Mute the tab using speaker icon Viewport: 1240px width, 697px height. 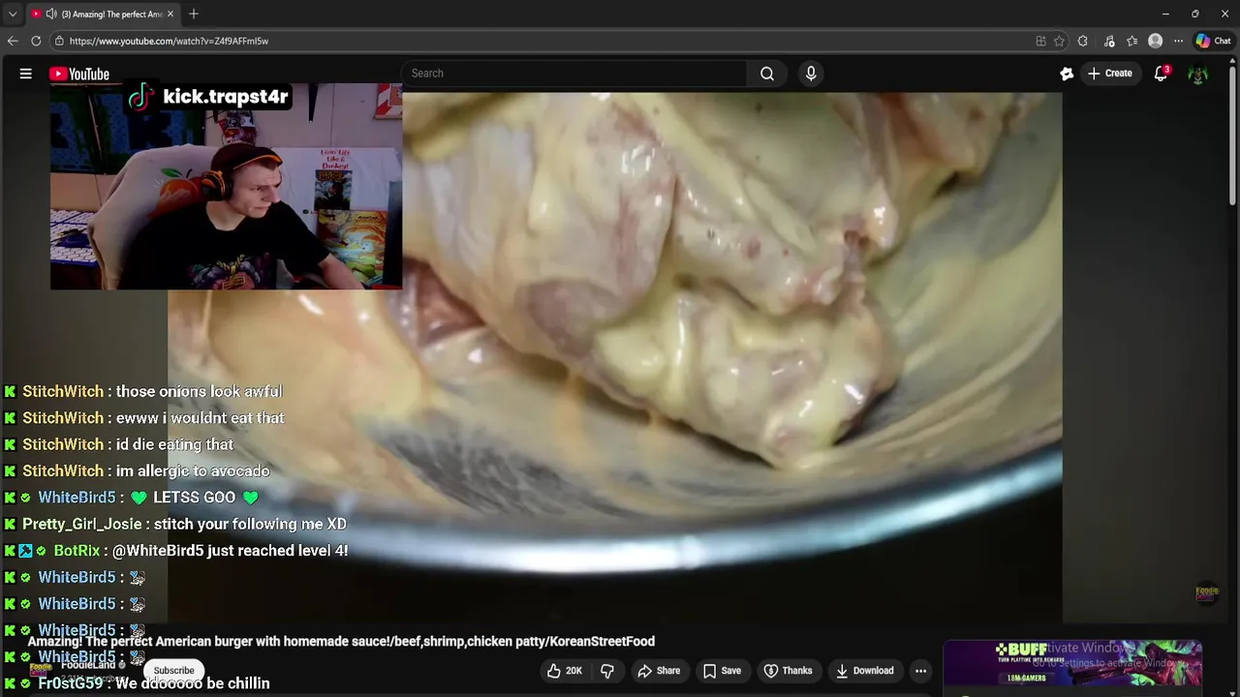tap(51, 14)
